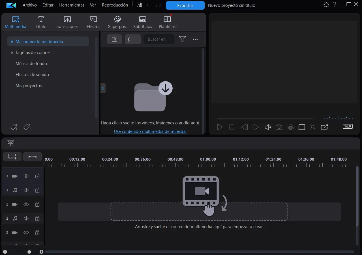362x255 pixels.
Task: Click the add tag icon
Action: [14, 127]
